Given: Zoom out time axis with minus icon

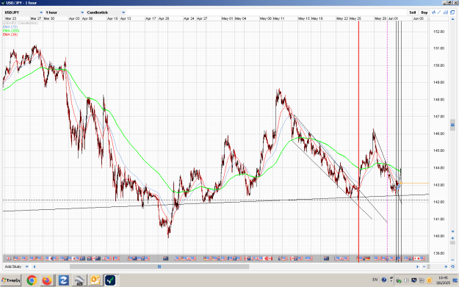Looking at the screenshot, I should tap(424, 266).
